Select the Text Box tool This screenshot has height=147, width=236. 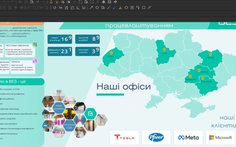pyautogui.click(x=132, y=8)
